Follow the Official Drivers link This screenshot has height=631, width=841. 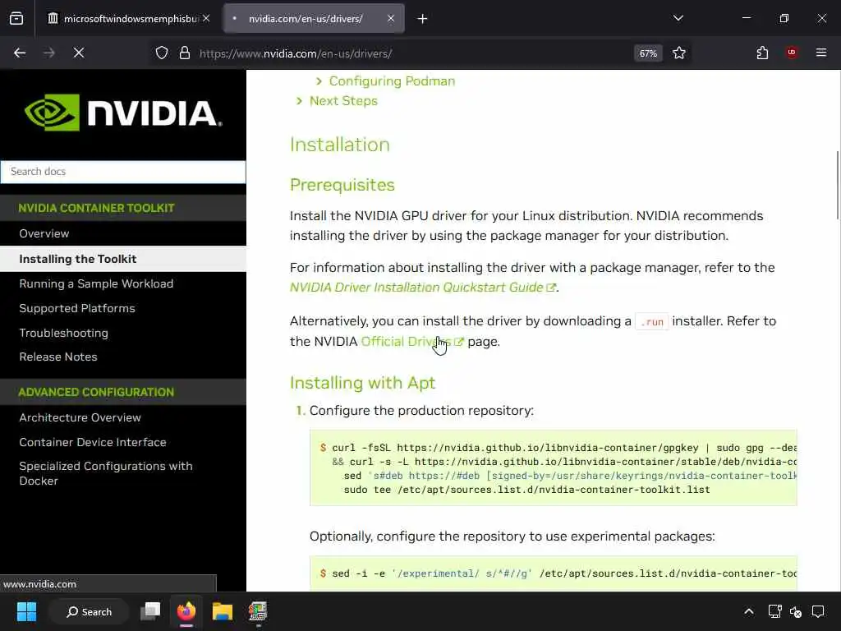click(x=406, y=342)
